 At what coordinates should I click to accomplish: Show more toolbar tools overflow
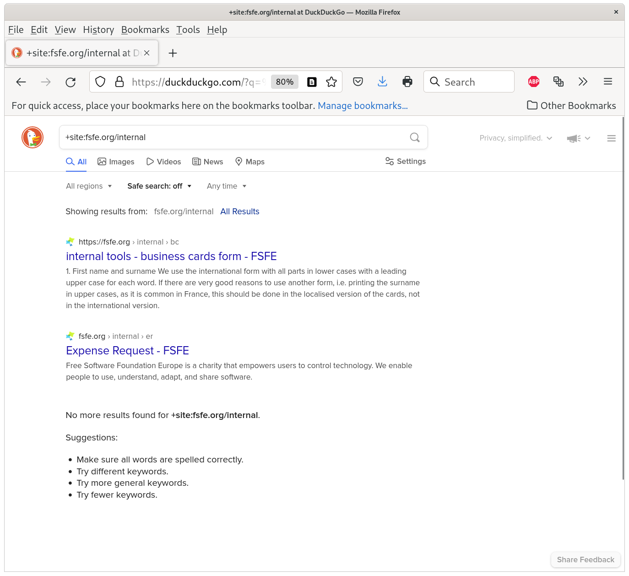coord(583,82)
